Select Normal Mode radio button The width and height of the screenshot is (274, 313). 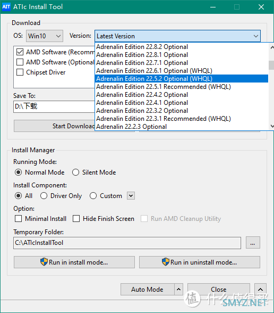pos(18,172)
